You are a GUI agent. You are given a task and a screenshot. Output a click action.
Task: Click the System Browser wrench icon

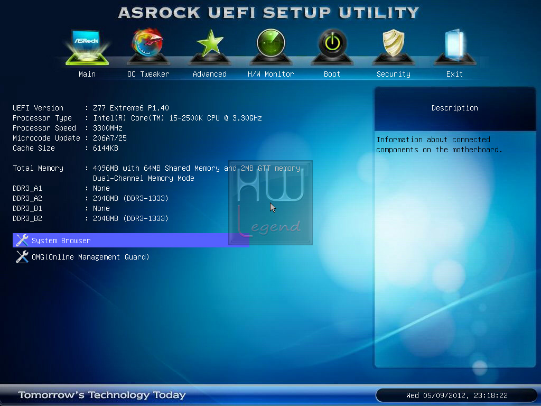(22, 241)
